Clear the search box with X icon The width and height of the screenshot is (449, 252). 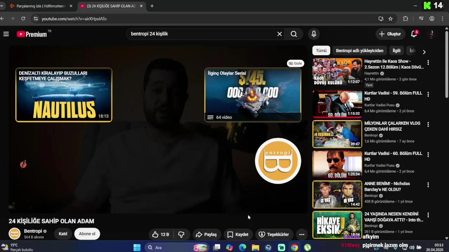pos(280,34)
